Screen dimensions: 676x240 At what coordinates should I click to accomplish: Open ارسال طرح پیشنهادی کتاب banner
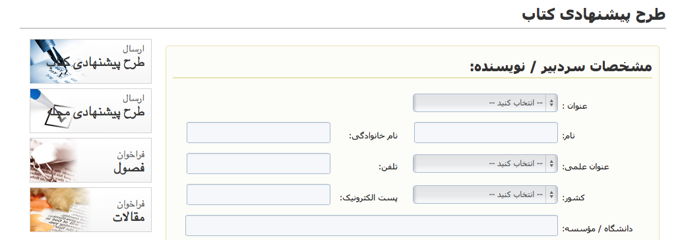click(90, 61)
